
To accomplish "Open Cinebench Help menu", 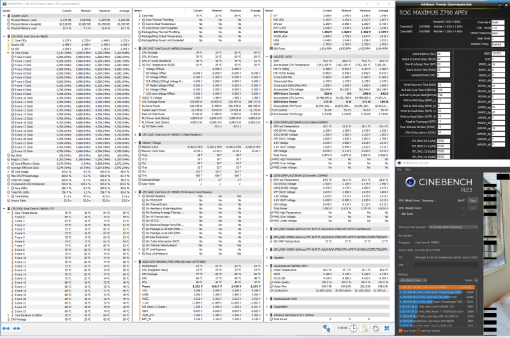I will point(407,169).
